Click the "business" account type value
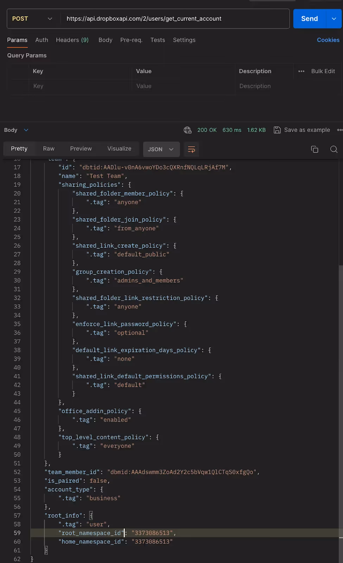 (x=103, y=498)
